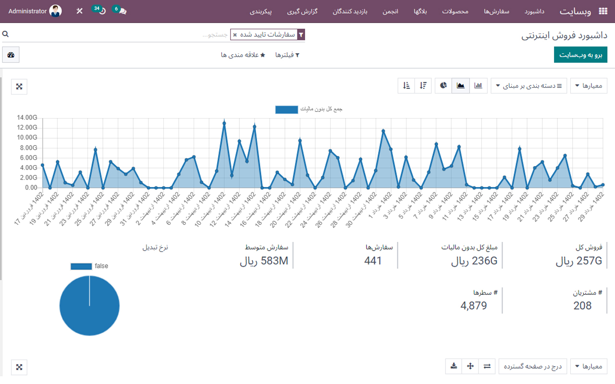Switch the graph to pie chart view

(443, 85)
